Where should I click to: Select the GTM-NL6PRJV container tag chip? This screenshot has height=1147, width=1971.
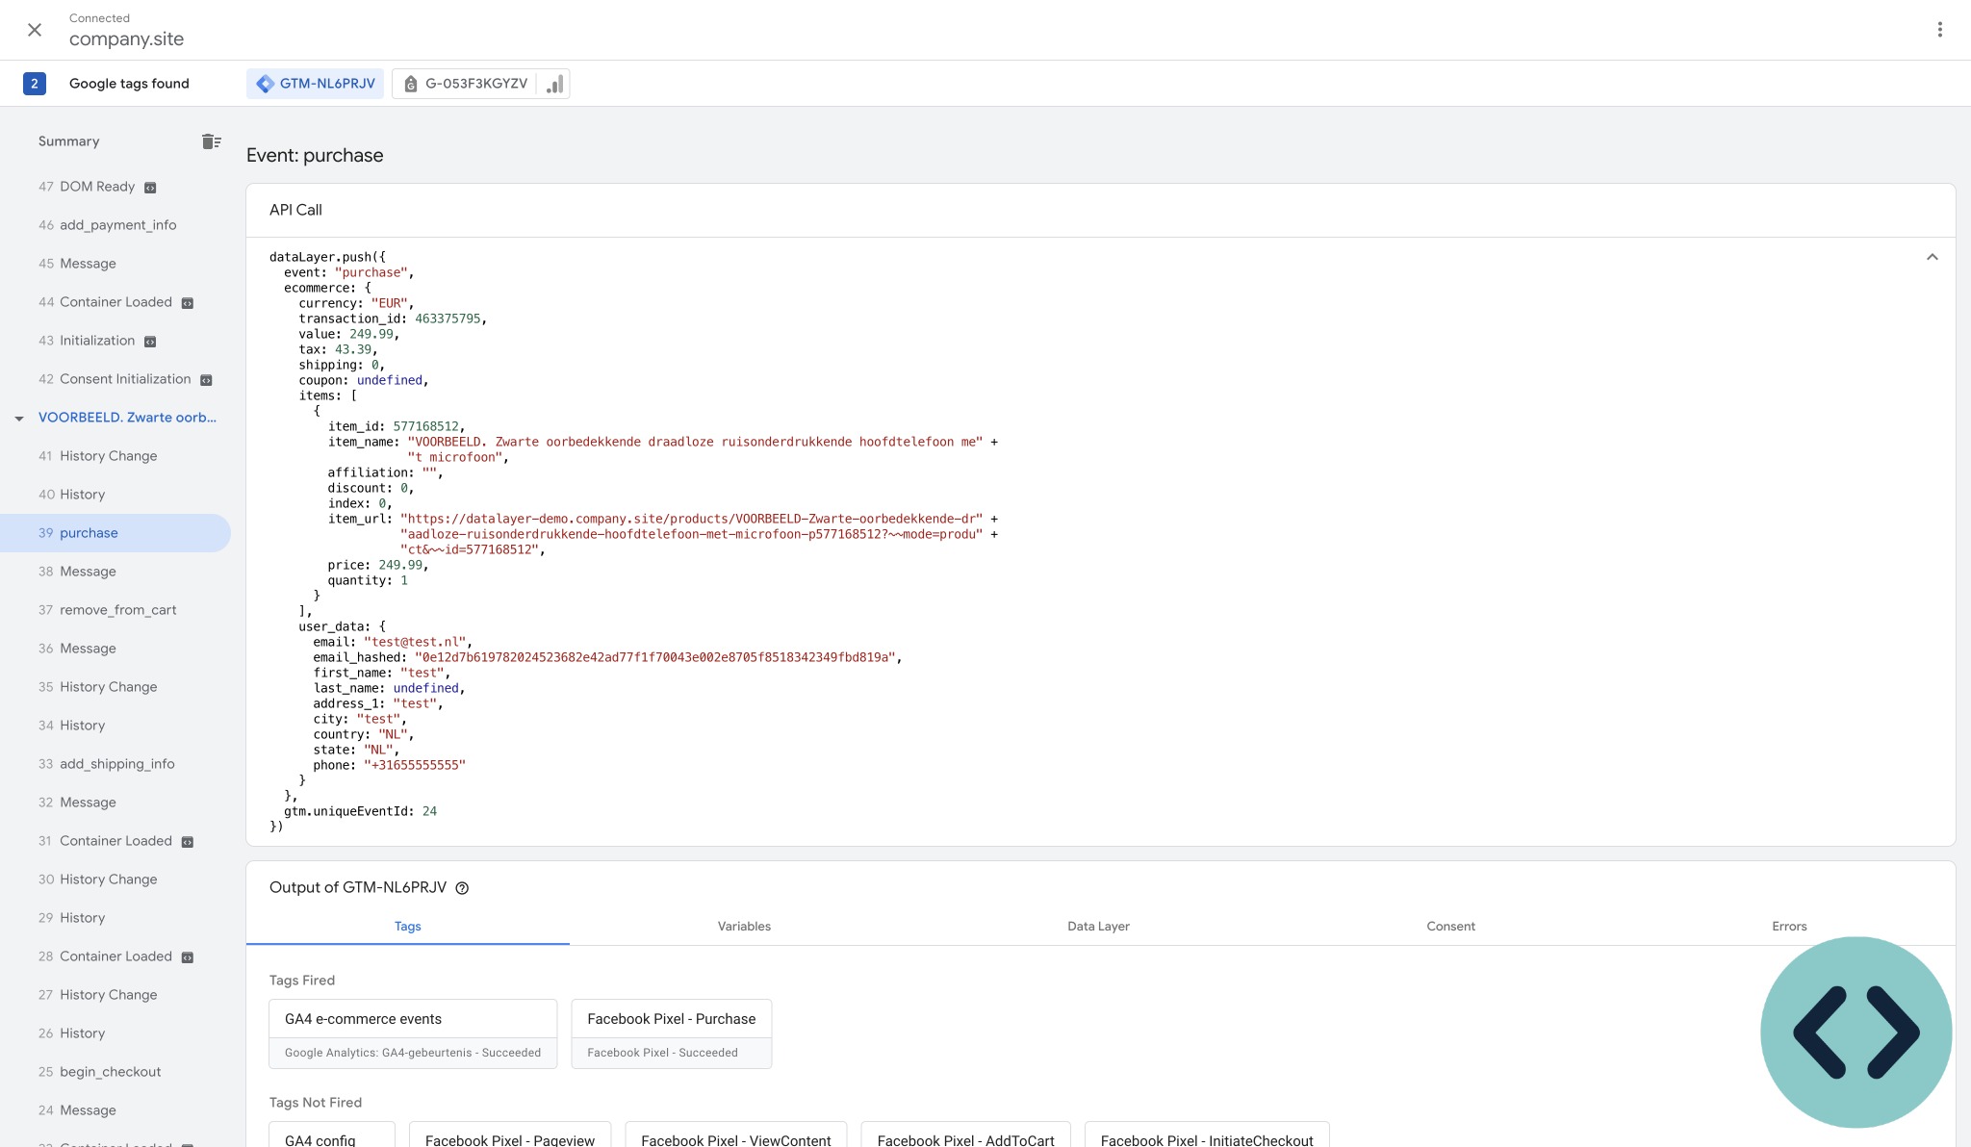(x=316, y=84)
